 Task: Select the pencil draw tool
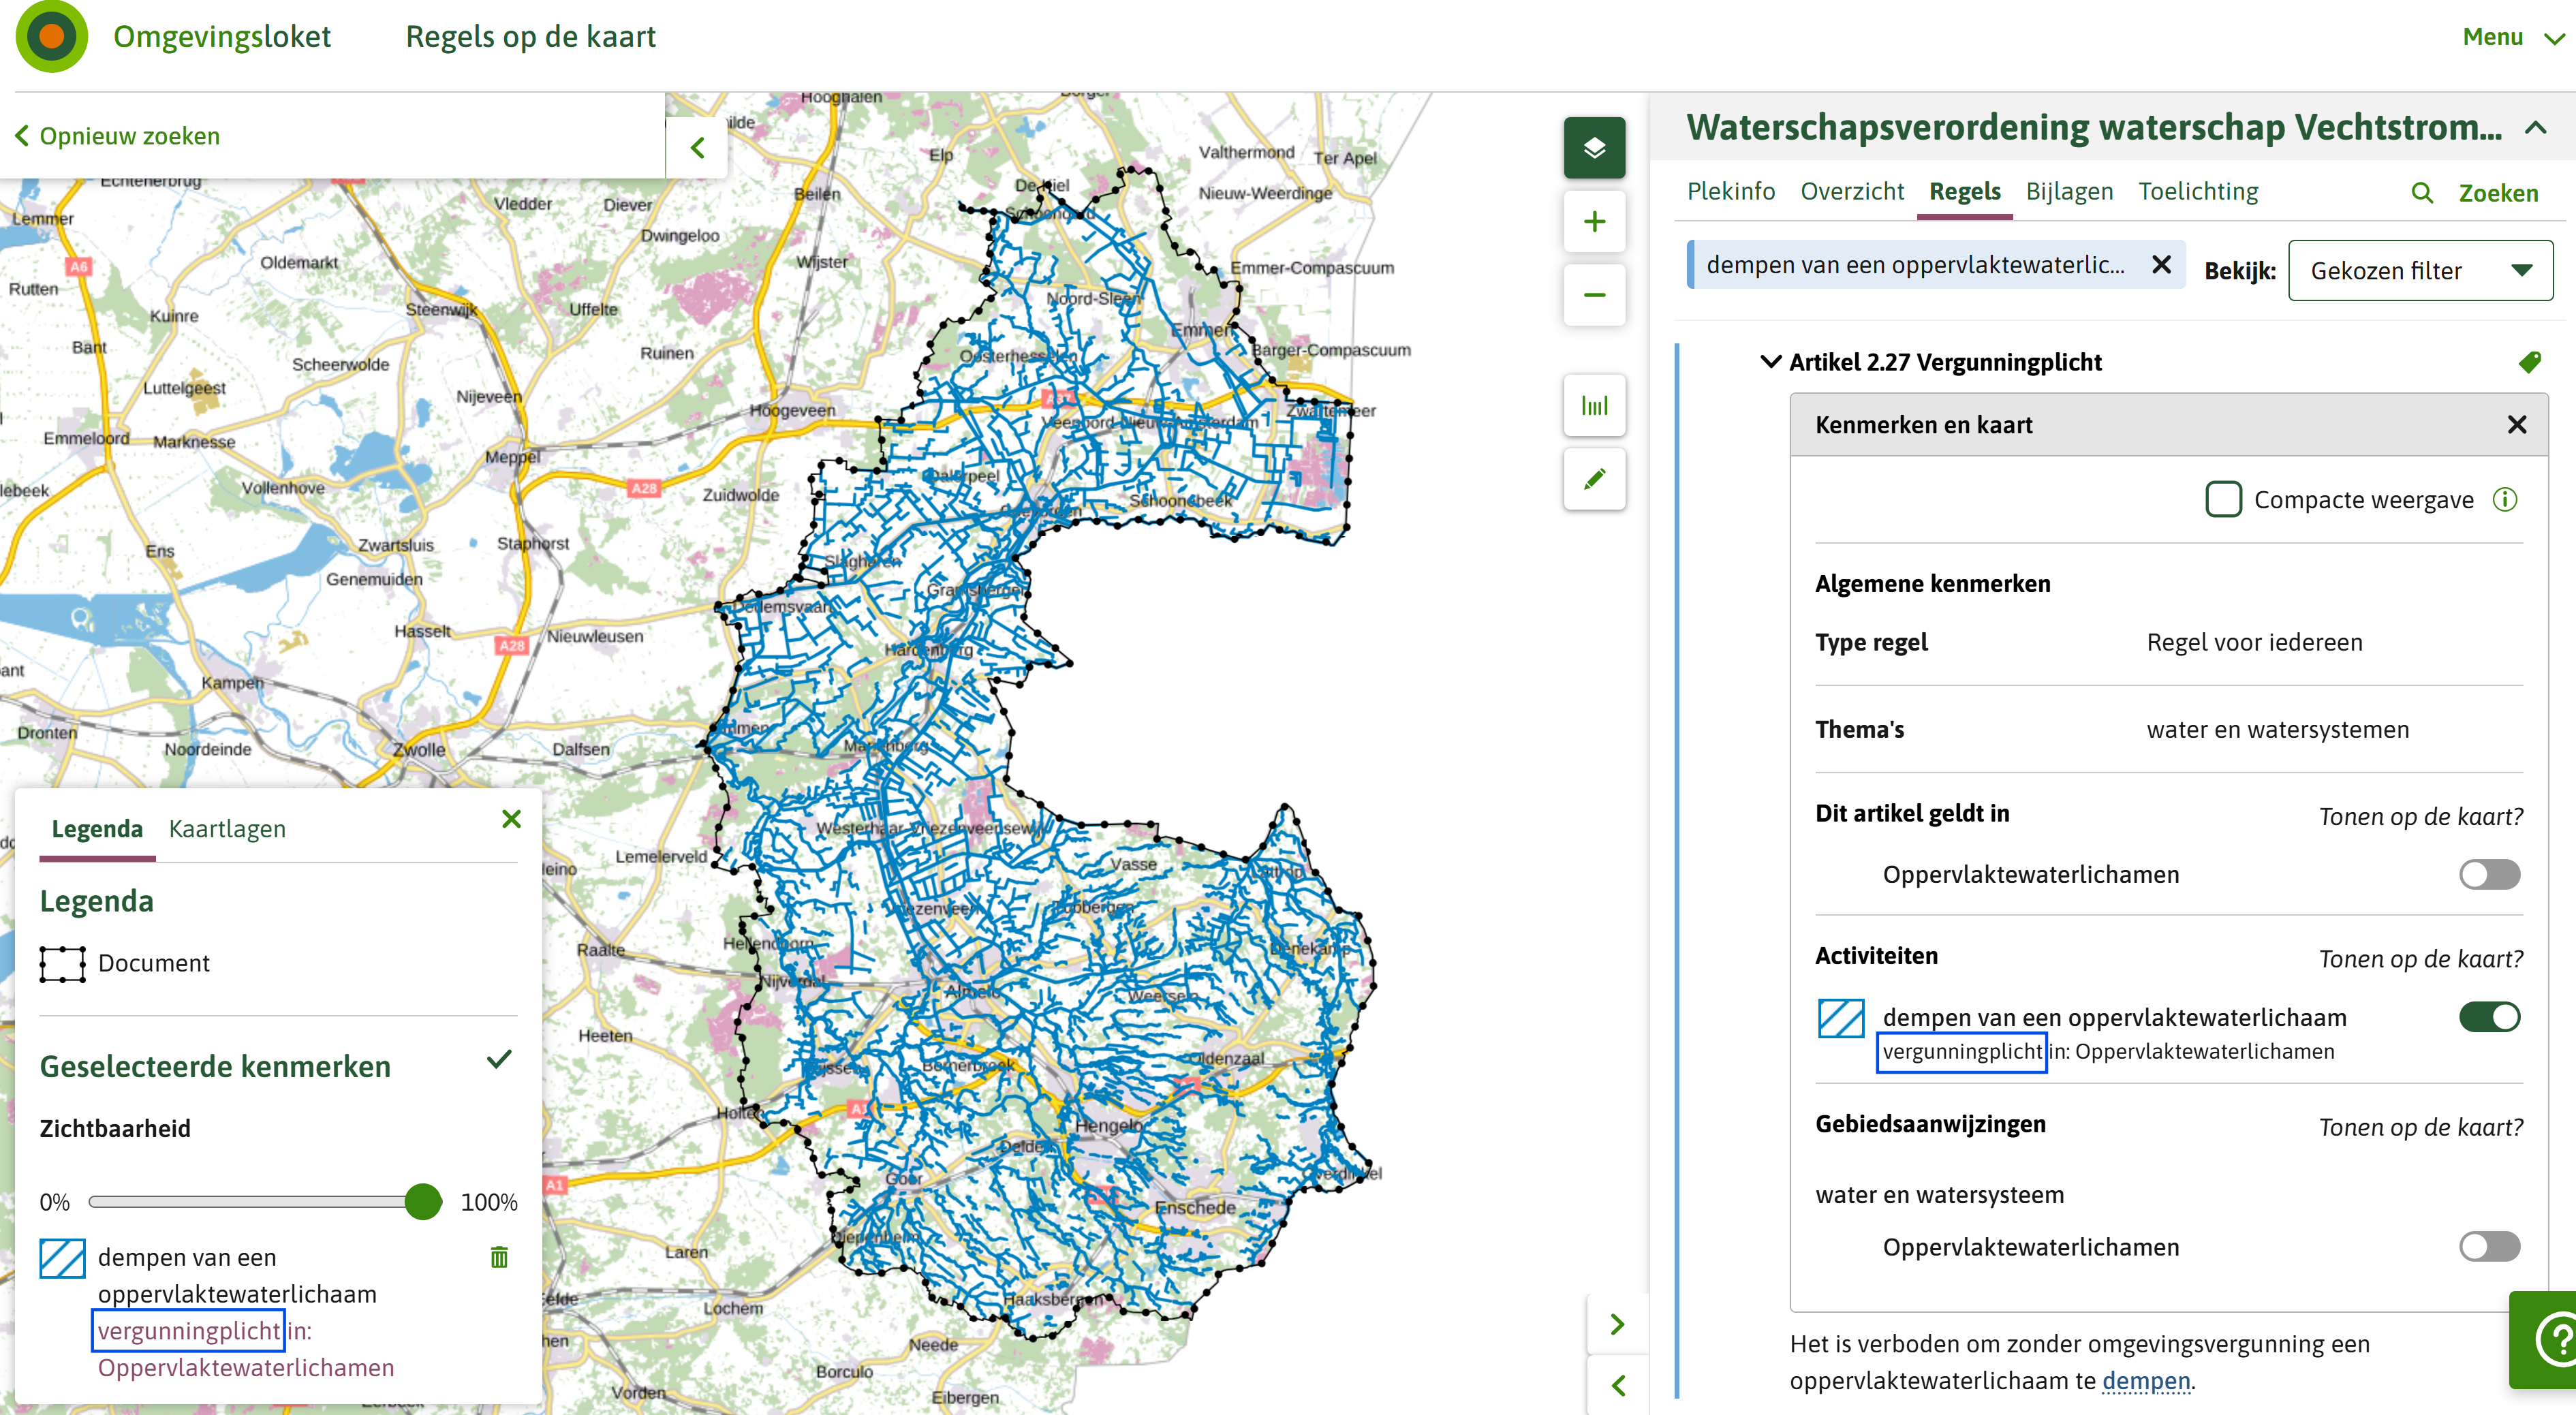coord(1594,479)
